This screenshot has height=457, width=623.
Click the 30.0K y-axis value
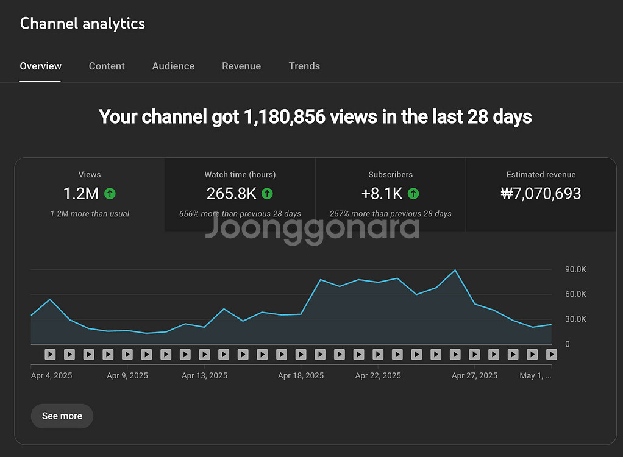(575, 319)
